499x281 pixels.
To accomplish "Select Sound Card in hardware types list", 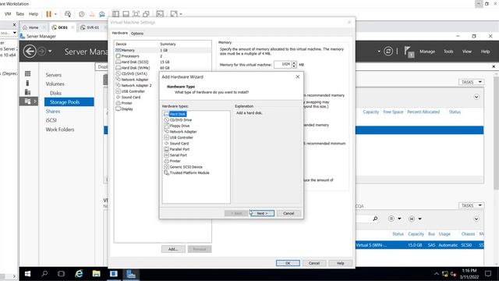I will coord(176,144).
